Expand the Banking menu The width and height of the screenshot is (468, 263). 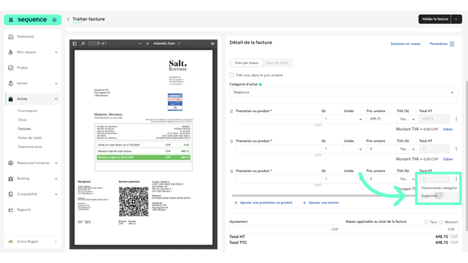pyautogui.click(x=56, y=179)
